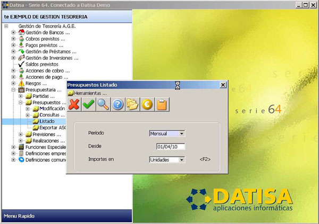The image size is (319, 224).
Task: Click the euro coin toolbar icon
Action: [147, 104]
